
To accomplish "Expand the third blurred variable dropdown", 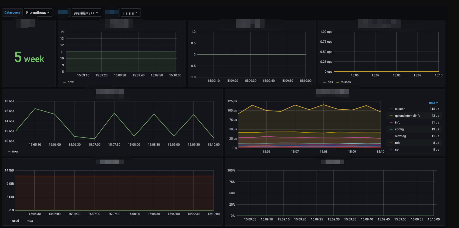I will tap(130, 12).
